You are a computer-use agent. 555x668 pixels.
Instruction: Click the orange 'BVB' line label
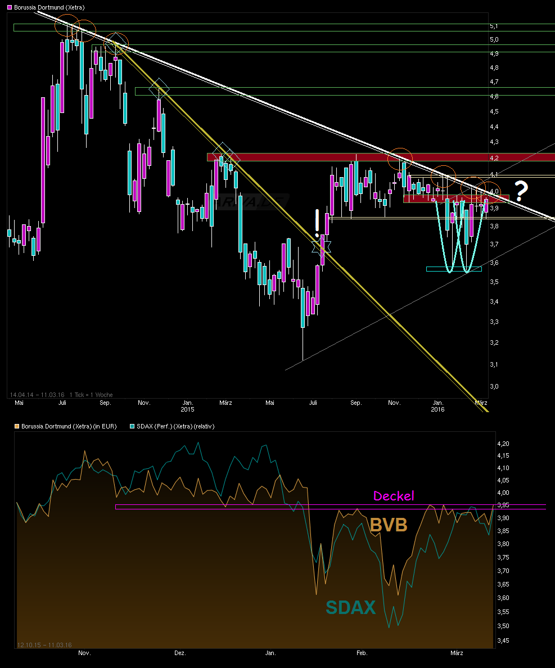pyautogui.click(x=389, y=525)
